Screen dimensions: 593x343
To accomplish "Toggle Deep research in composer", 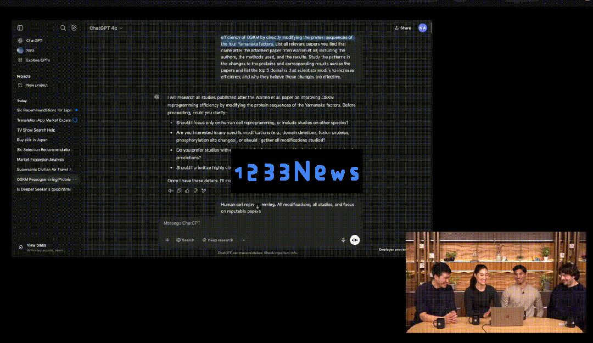I will pos(217,240).
